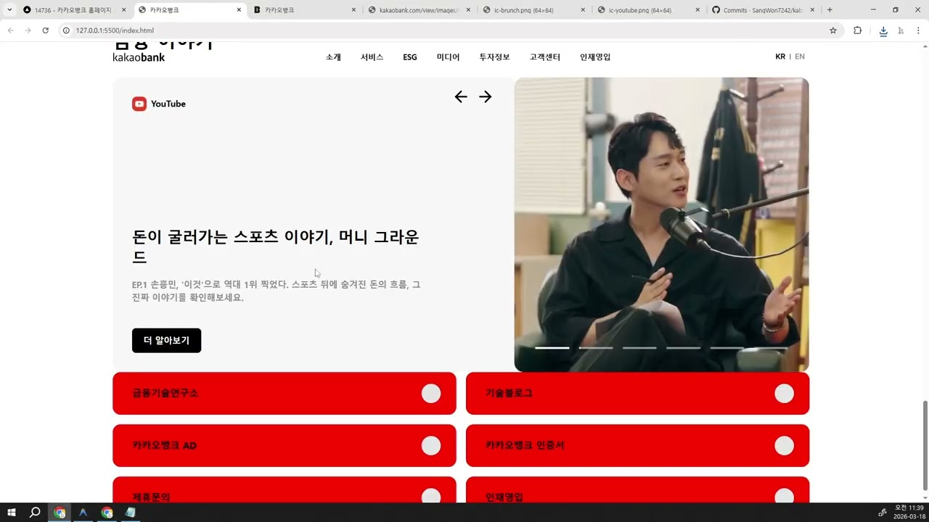Open the Windows Start menu
This screenshot has width=929, height=522.
pos(12,513)
